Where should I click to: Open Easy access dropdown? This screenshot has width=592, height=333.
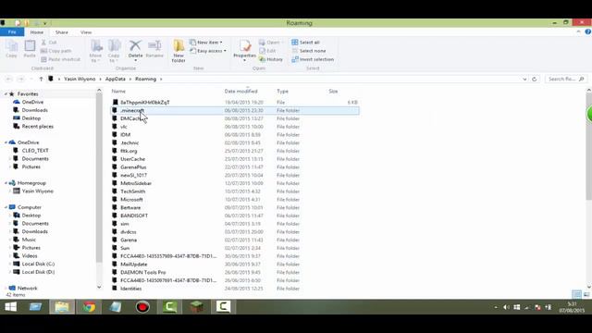click(x=208, y=51)
